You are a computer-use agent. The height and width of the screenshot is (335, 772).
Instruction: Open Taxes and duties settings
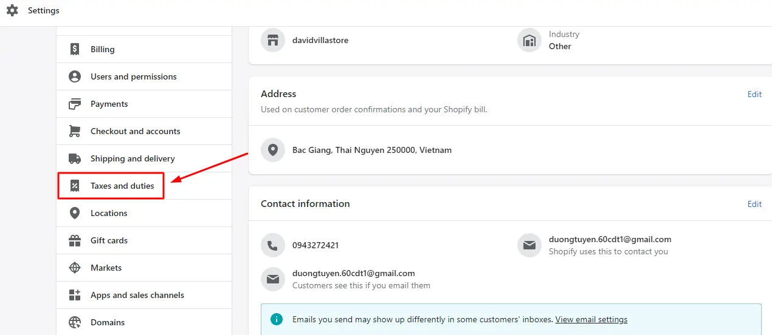pyautogui.click(x=122, y=186)
